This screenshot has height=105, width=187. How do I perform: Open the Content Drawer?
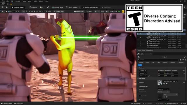click(7, 104)
